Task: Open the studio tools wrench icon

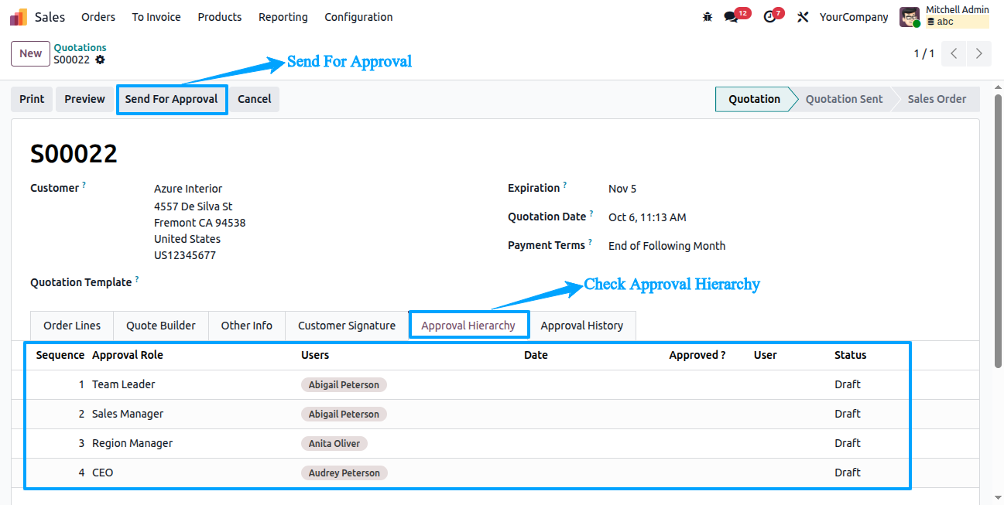Action: point(803,17)
